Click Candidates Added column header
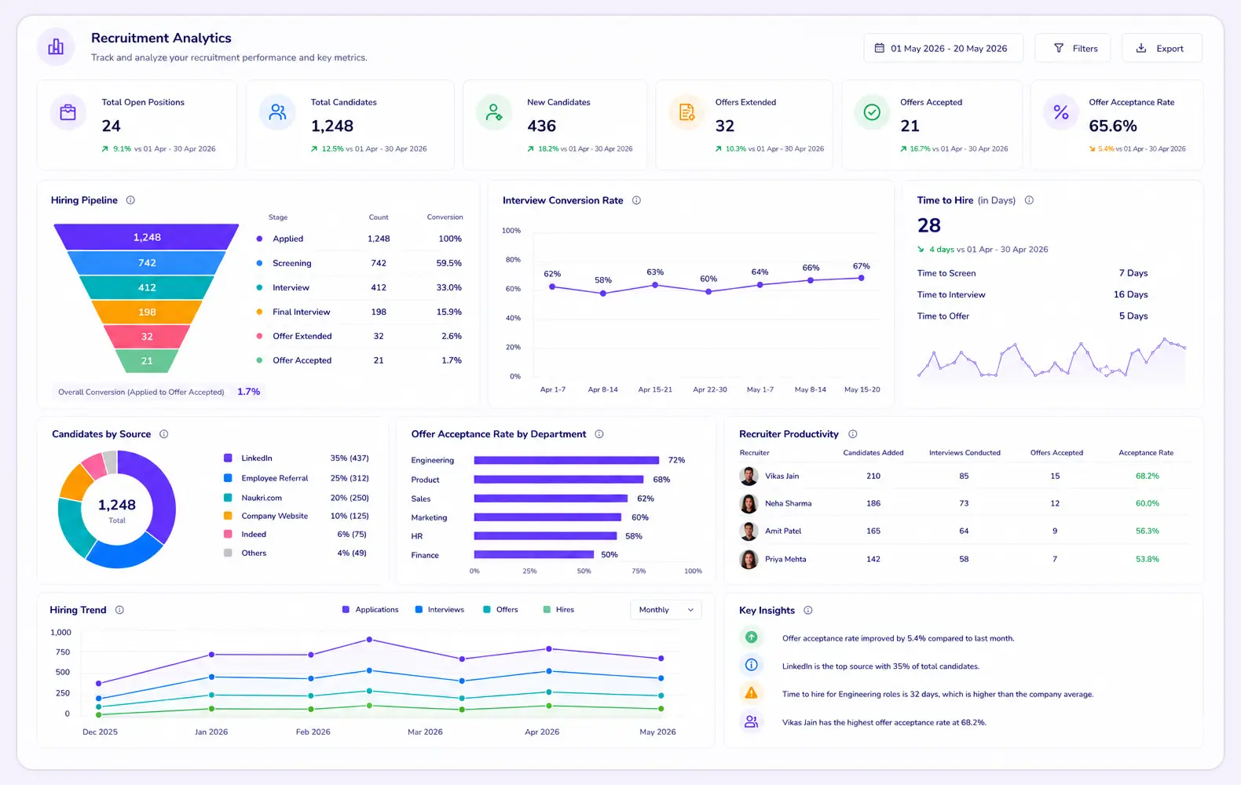This screenshot has height=785, width=1241. (873, 453)
